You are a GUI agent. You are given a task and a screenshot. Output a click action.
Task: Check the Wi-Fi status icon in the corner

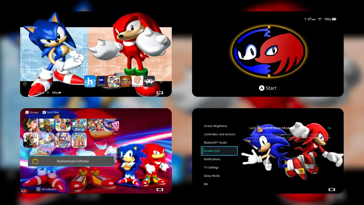pos(320,19)
